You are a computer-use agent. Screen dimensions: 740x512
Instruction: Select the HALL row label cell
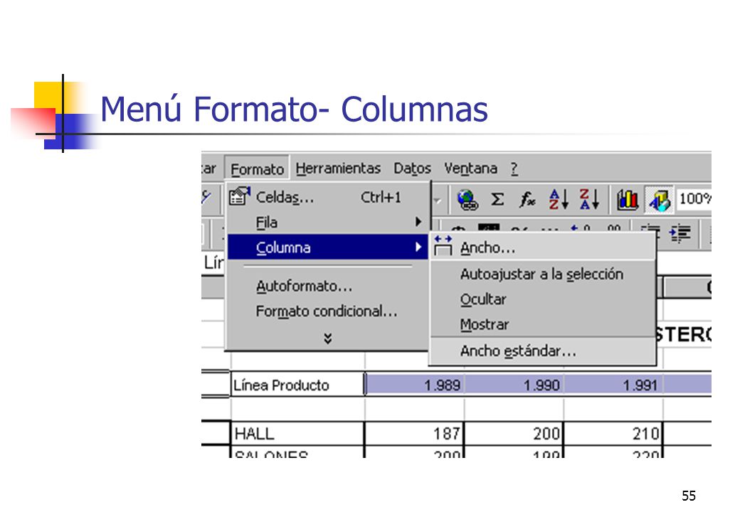coord(298,433)
